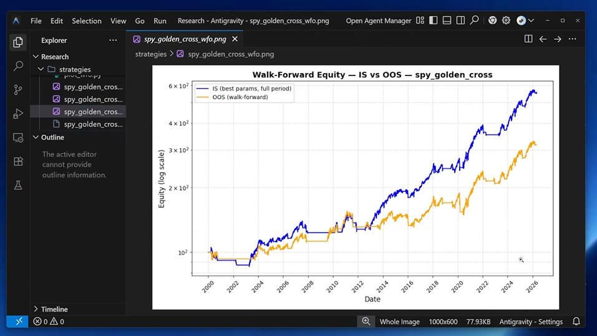
Task: Click the Open Agent Manager button
Action: 379,21
